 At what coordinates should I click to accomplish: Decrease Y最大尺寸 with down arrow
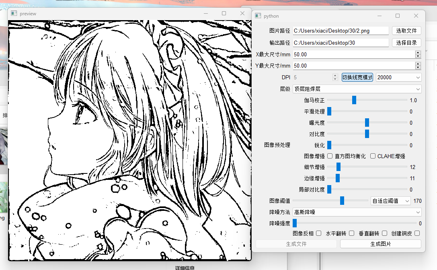[x=418, y=68]
